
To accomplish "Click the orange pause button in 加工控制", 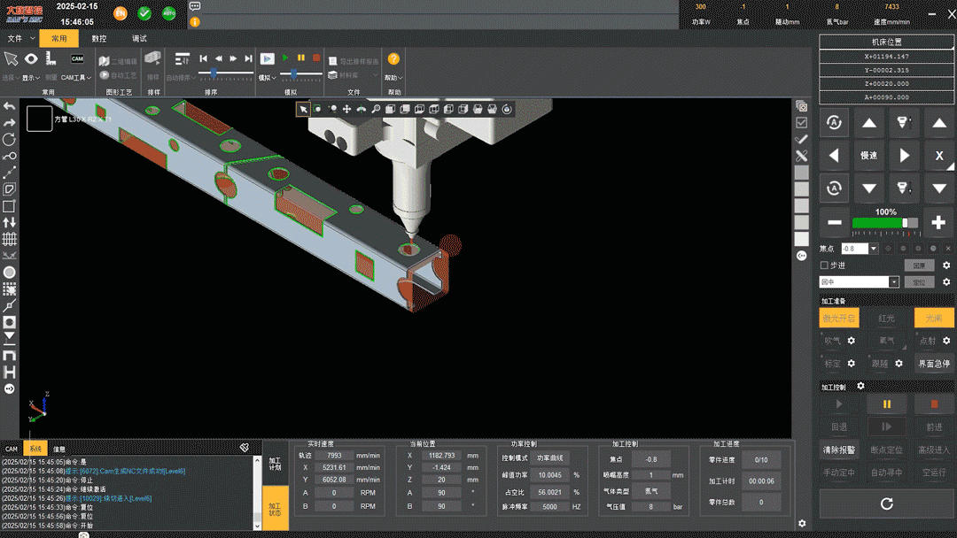I will (x=886, y=404).
